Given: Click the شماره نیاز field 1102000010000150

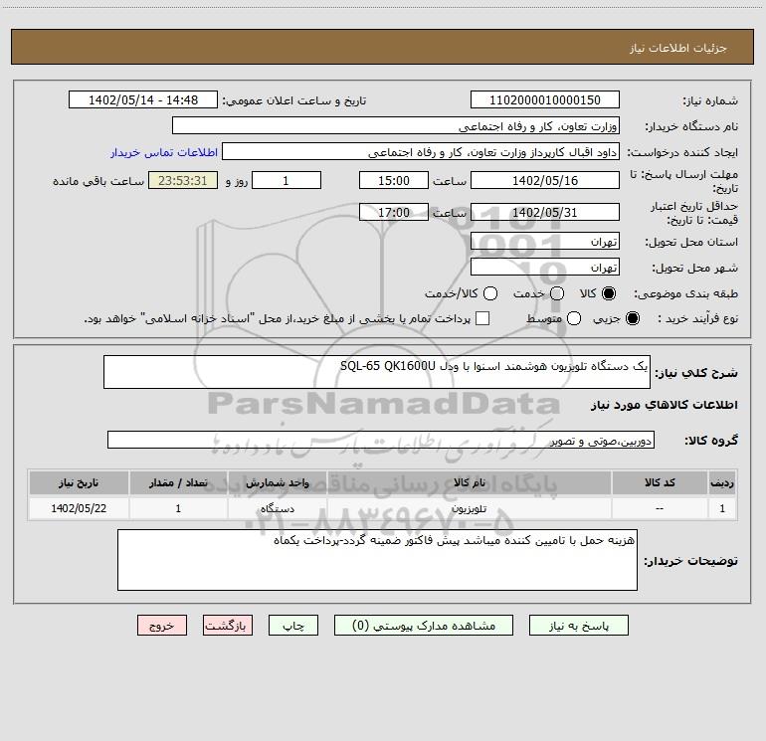Looking at the screenshot, I should tap(545, 99).
